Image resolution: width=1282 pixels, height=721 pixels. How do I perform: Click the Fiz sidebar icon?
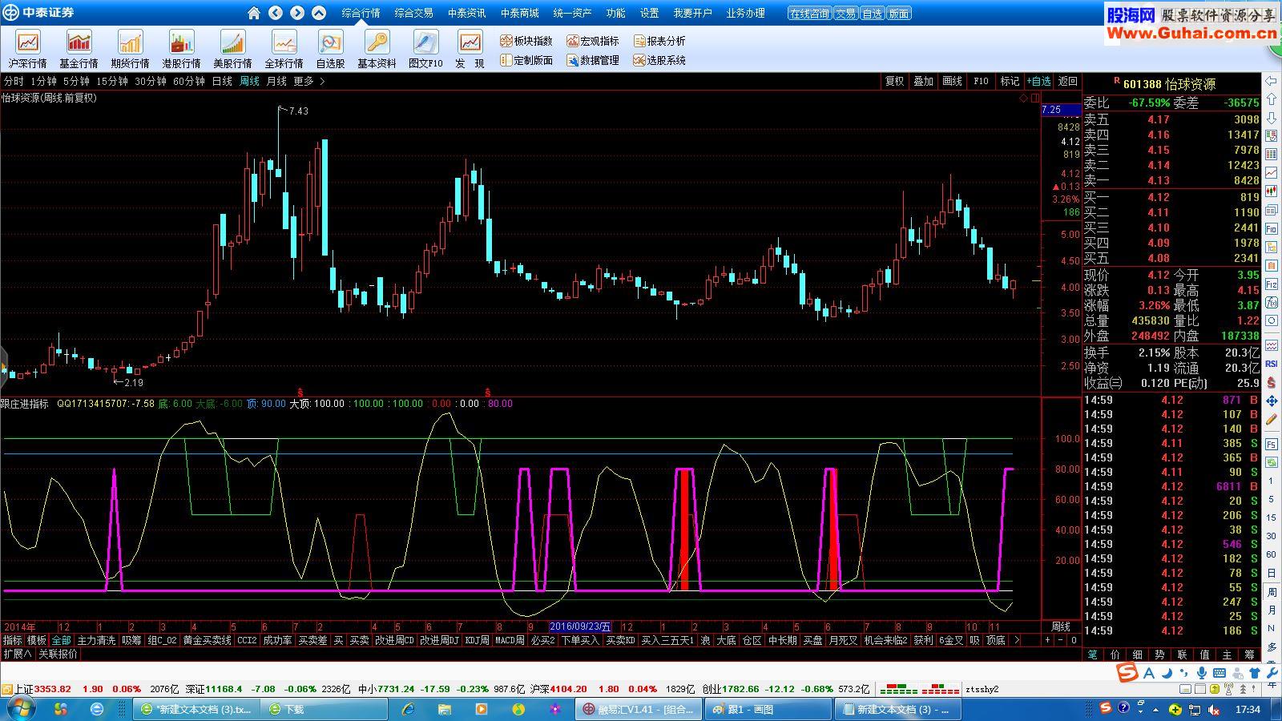(x=1272, y=284)
